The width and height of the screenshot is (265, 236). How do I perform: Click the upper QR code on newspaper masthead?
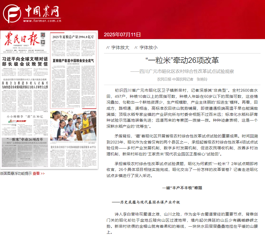click(x=43, y=35)
